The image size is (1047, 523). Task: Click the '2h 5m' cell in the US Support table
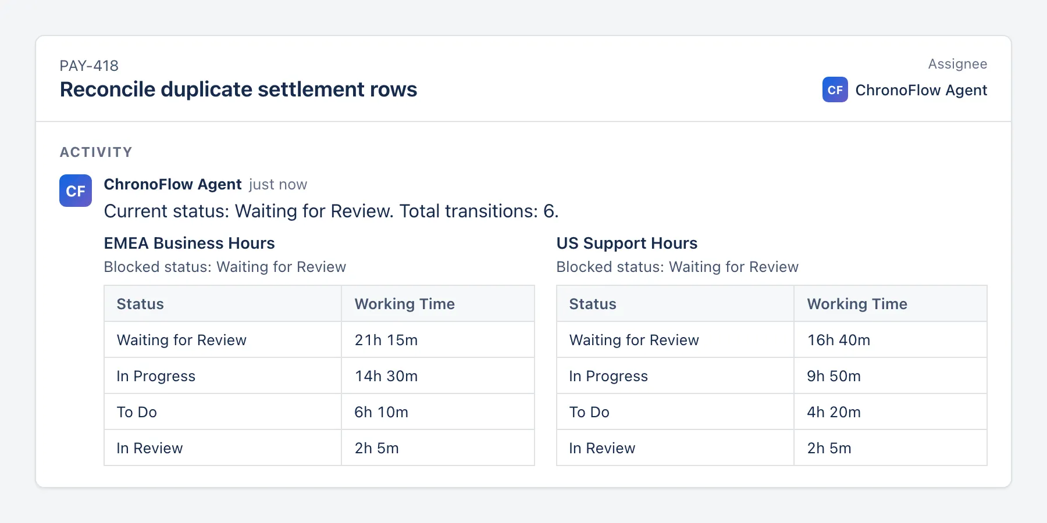click(891, 448)
